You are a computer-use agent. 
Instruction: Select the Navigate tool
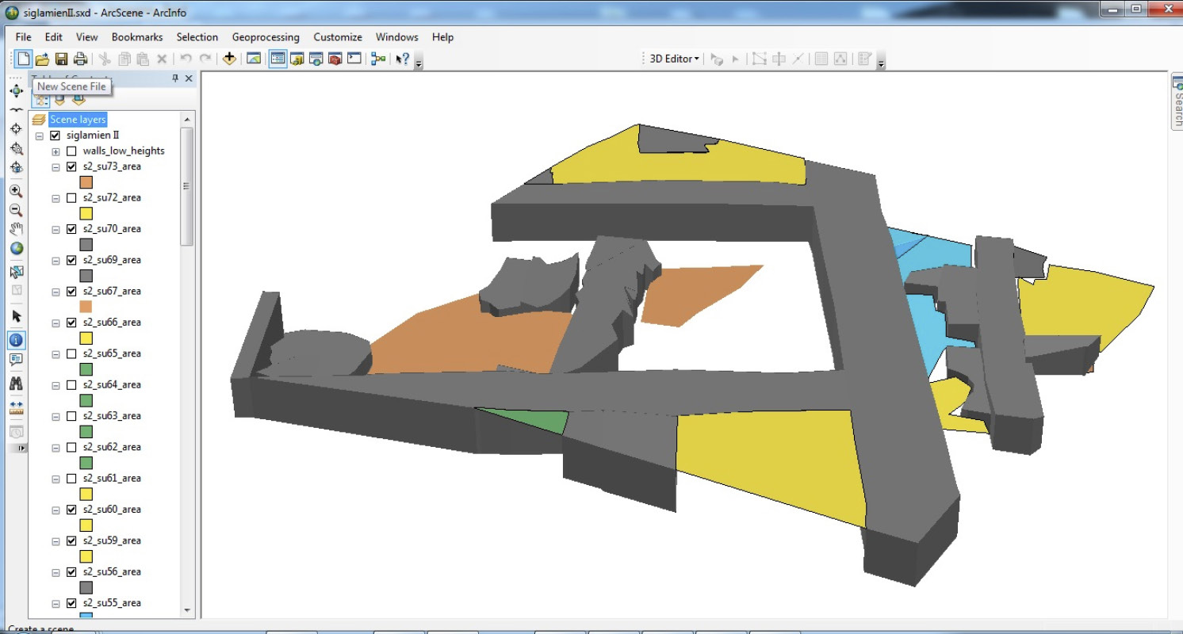pyautogui.click(x=16, y=91)
